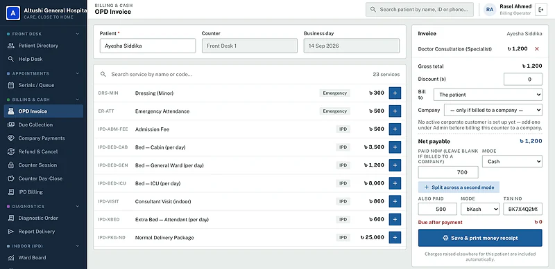Click the Ward Board chart icon
Image resolution: width=555 pixels, height=269 pixels.
tap(11, 257)
